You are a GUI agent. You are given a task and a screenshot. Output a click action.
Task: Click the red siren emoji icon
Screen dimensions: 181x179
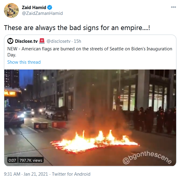pyautogui.click(x=42, y=41)
